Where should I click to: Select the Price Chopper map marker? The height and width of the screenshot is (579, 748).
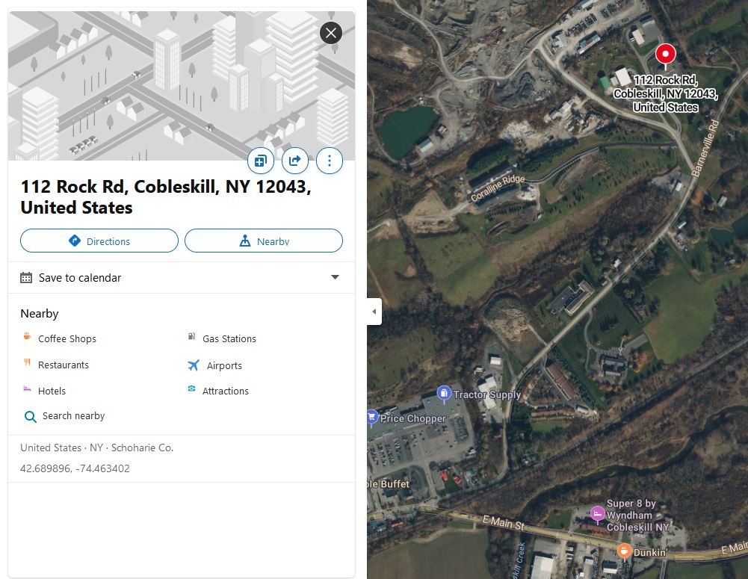(x=372, y=417)
